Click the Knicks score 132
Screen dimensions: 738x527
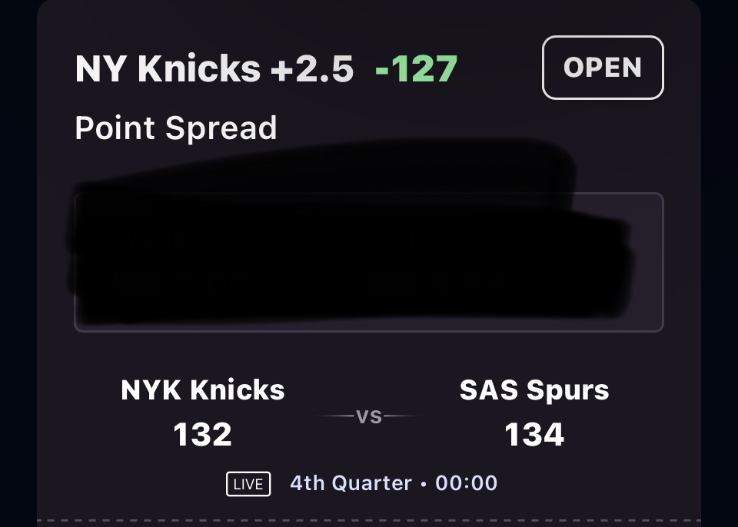[203, 435]
